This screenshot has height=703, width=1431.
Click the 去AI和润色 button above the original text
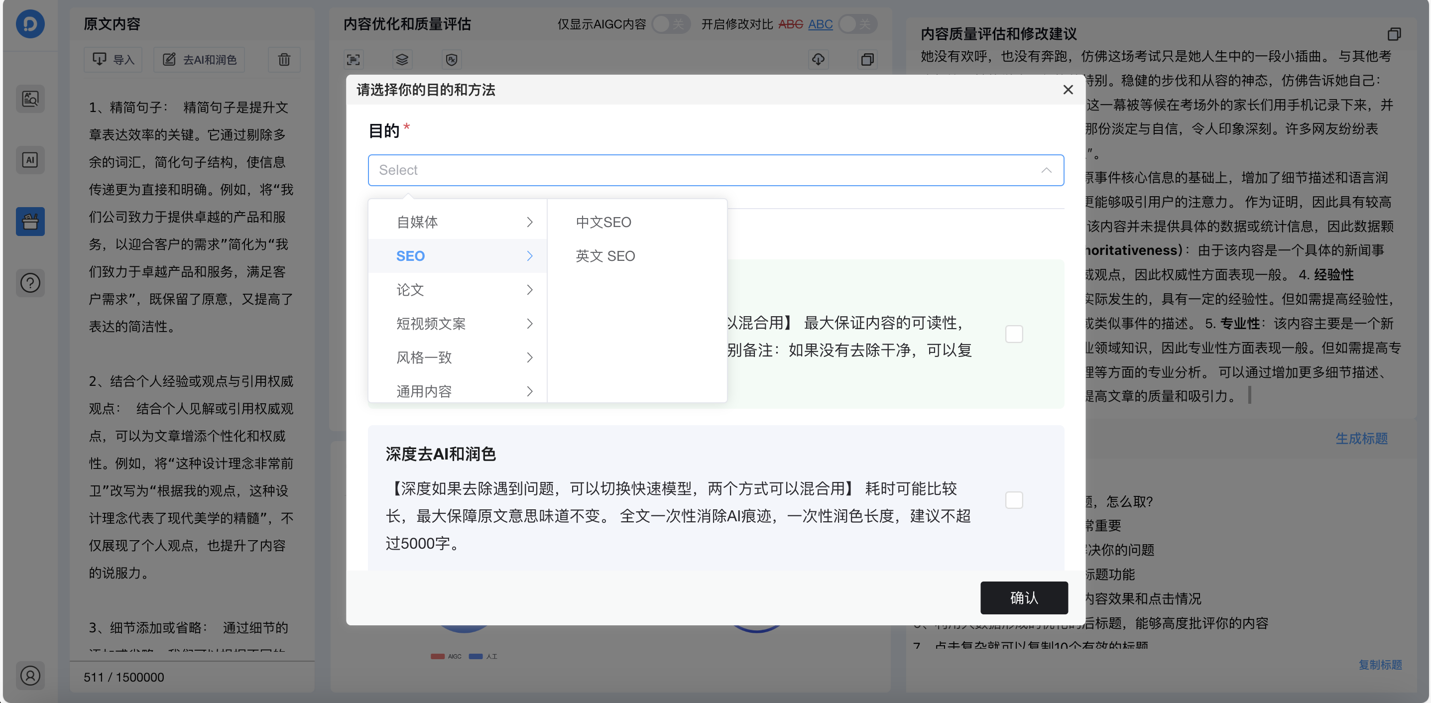[x=198, y=59]
